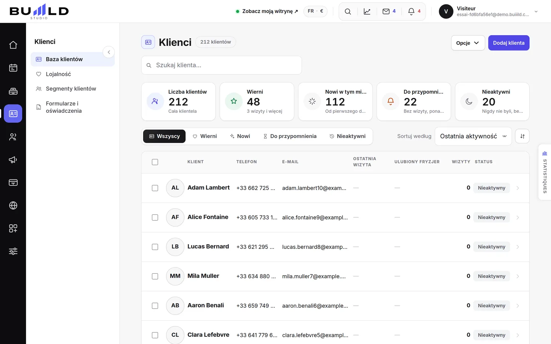Open the notifications bell icon
Image resolution: width=551 pixels, height=344 pixels.
coord(414,11)
